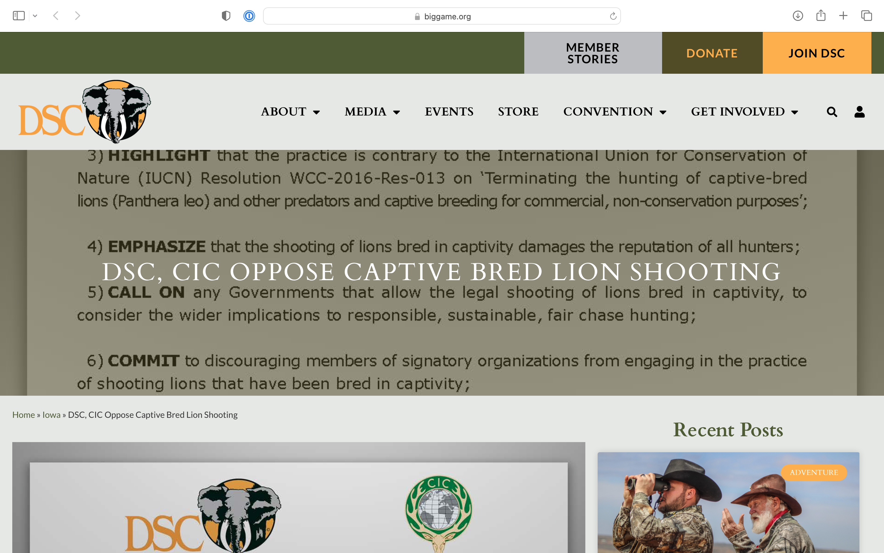Screen dimensions: 884x553
Task: Reload the page with the refresh icon
Action: [613, 16]
